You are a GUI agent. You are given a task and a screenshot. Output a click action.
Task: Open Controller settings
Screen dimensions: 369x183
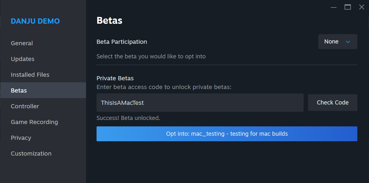[x=25, y=106]
